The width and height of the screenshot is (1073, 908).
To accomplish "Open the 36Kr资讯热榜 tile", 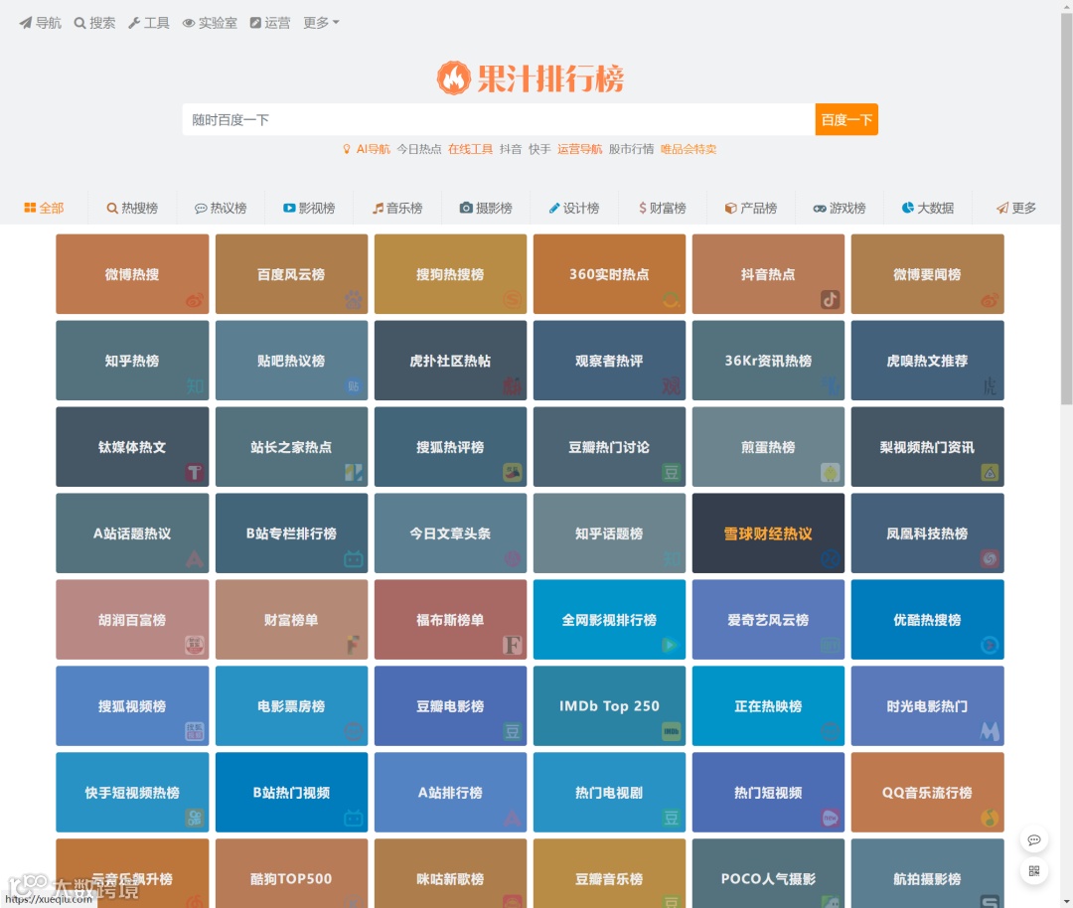I will [x=768, y=361].
